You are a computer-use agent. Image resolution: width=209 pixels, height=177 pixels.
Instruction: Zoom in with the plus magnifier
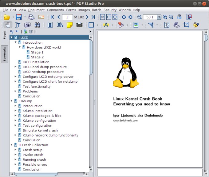pos(165,17)
